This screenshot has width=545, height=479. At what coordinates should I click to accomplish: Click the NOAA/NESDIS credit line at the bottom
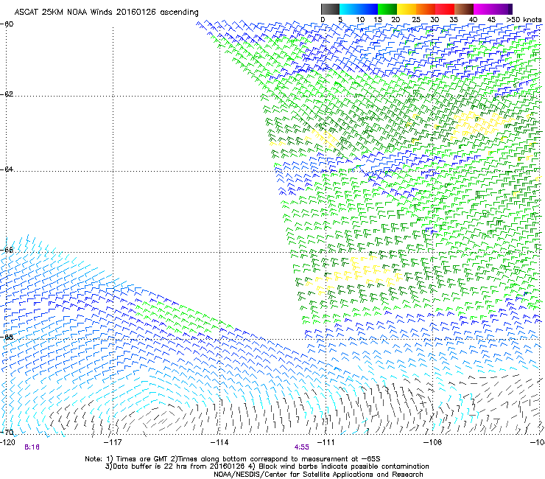318,475
